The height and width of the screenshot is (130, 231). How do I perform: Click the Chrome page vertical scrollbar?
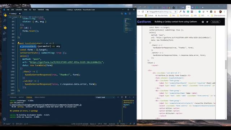coord(226,65)
